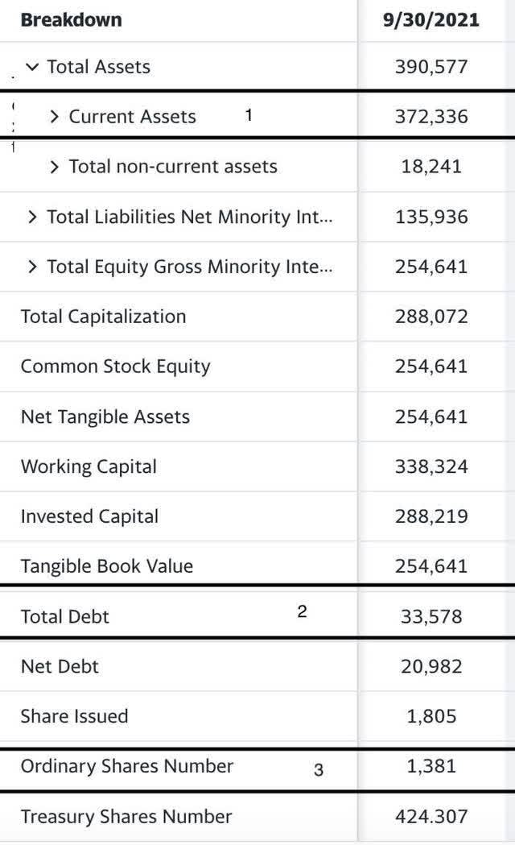Expand Total Equity Gross Minority Interest

click(32, 266)
